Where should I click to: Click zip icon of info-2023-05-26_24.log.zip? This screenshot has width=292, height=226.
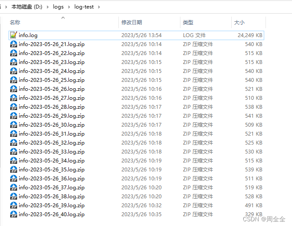(x=14, y=71)
